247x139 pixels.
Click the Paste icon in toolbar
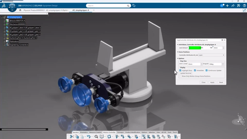(x=82, y=136)
